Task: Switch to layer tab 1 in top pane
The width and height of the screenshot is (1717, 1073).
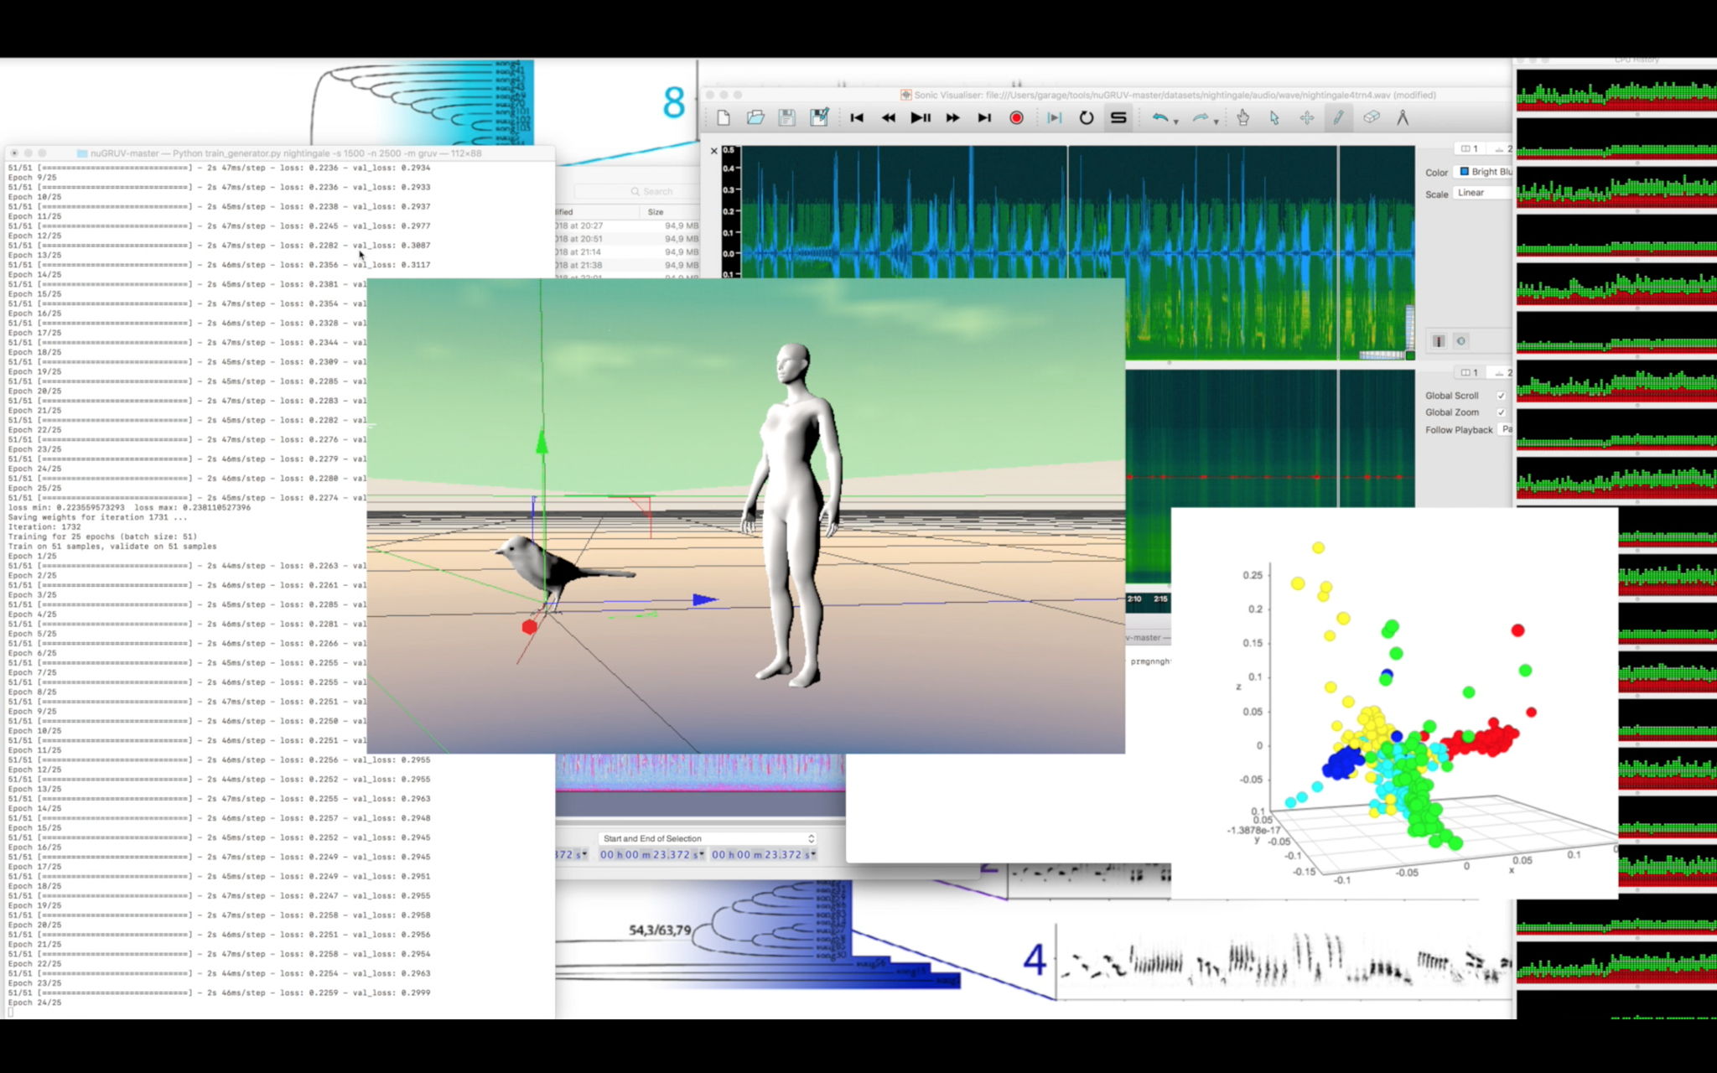Action: pyautogui.click(x=1470, y=148)
